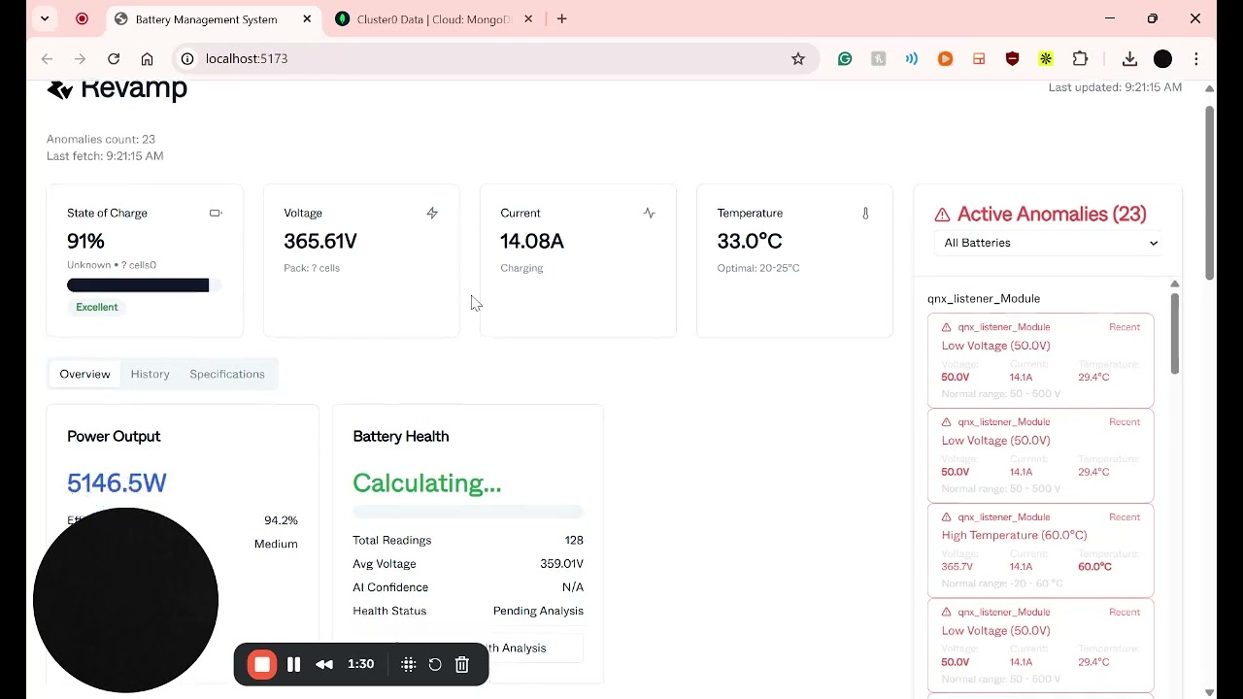Click the gray 'h' extension icon

tap(879, 59)
